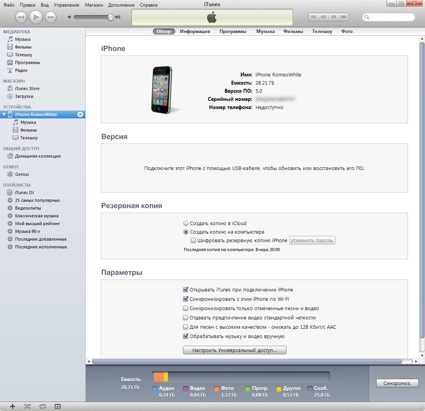The height and width of the screenshot is (411, 425).
Task: Switch to grid view icon
Action: click(333, 17)
